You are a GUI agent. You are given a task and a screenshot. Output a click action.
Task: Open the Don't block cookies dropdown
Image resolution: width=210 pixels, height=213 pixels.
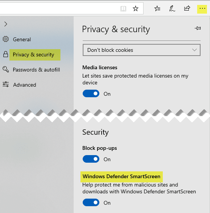[142, 50]
